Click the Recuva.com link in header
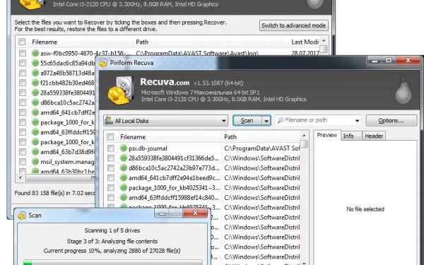The height and width of the screenshot is (265, 424). [x=165, y=82]
